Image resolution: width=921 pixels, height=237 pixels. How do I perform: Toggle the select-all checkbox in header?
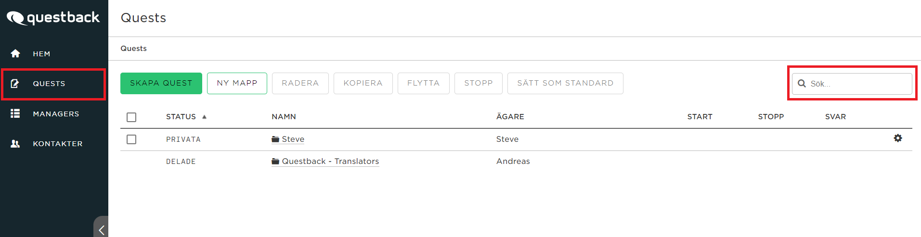(131, 117)
